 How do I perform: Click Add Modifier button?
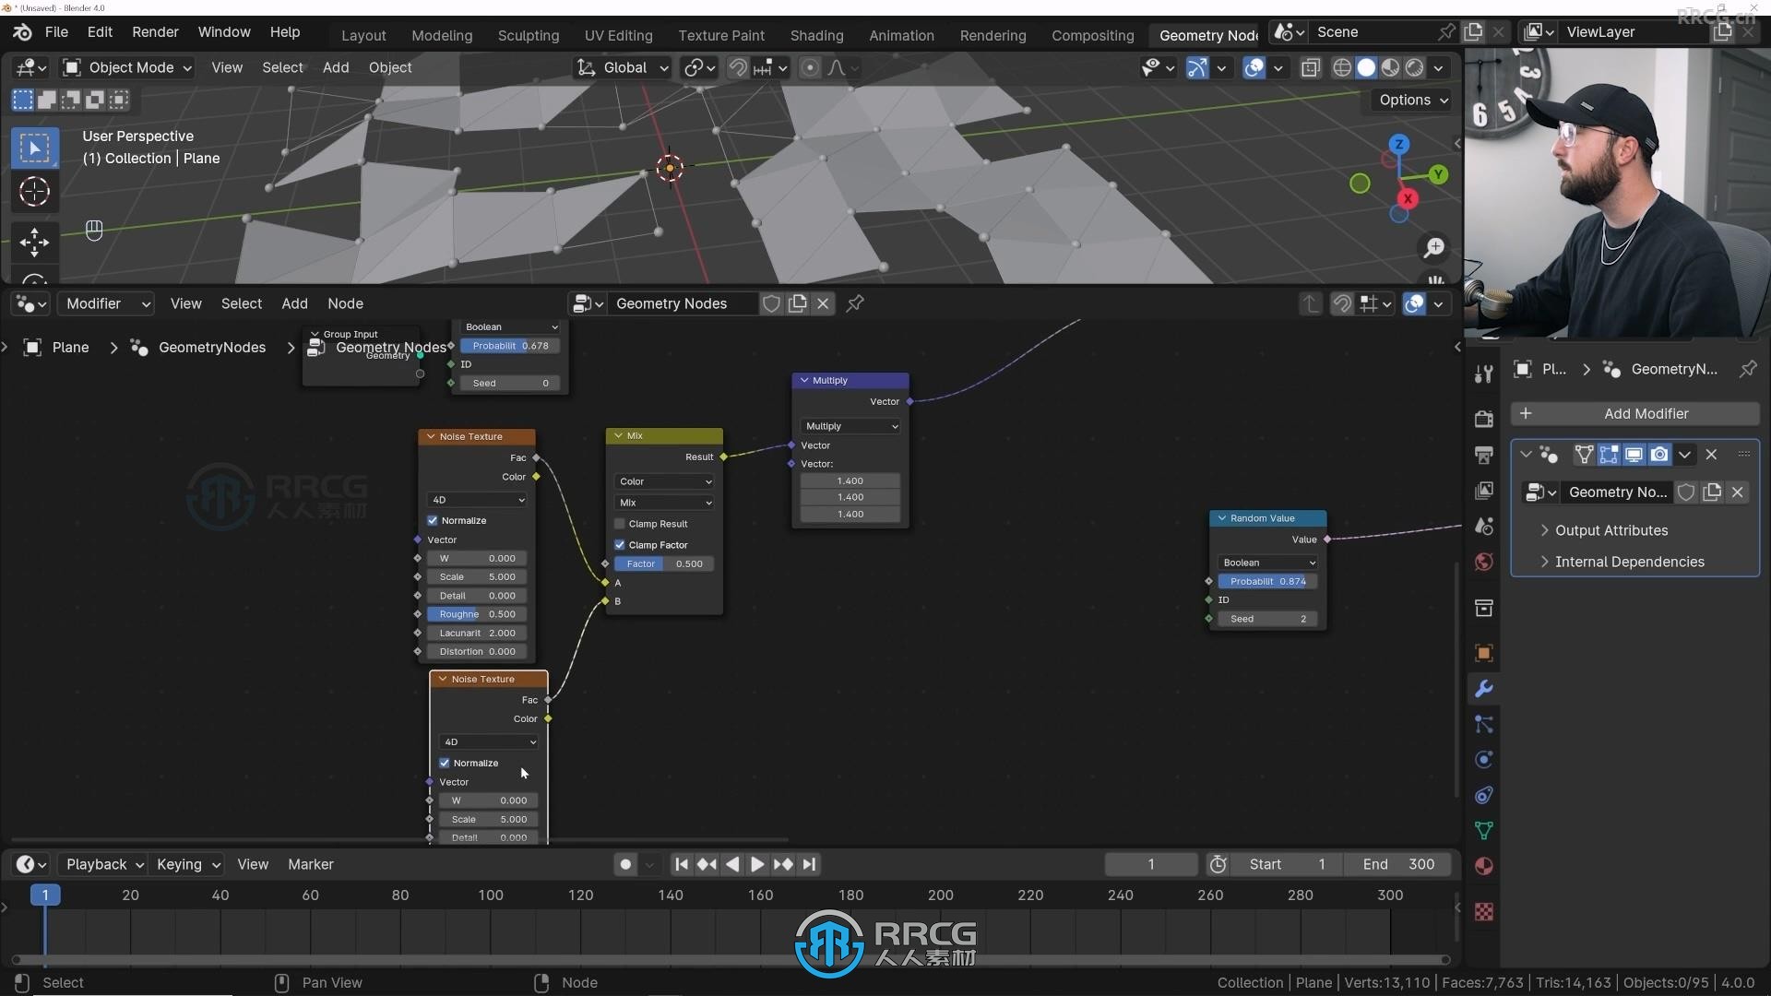point(1634,413)
